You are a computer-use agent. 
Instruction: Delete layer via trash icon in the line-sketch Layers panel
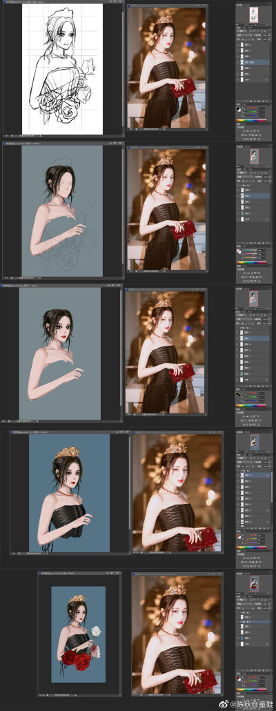pyautogui.click(x=266, y=101)
